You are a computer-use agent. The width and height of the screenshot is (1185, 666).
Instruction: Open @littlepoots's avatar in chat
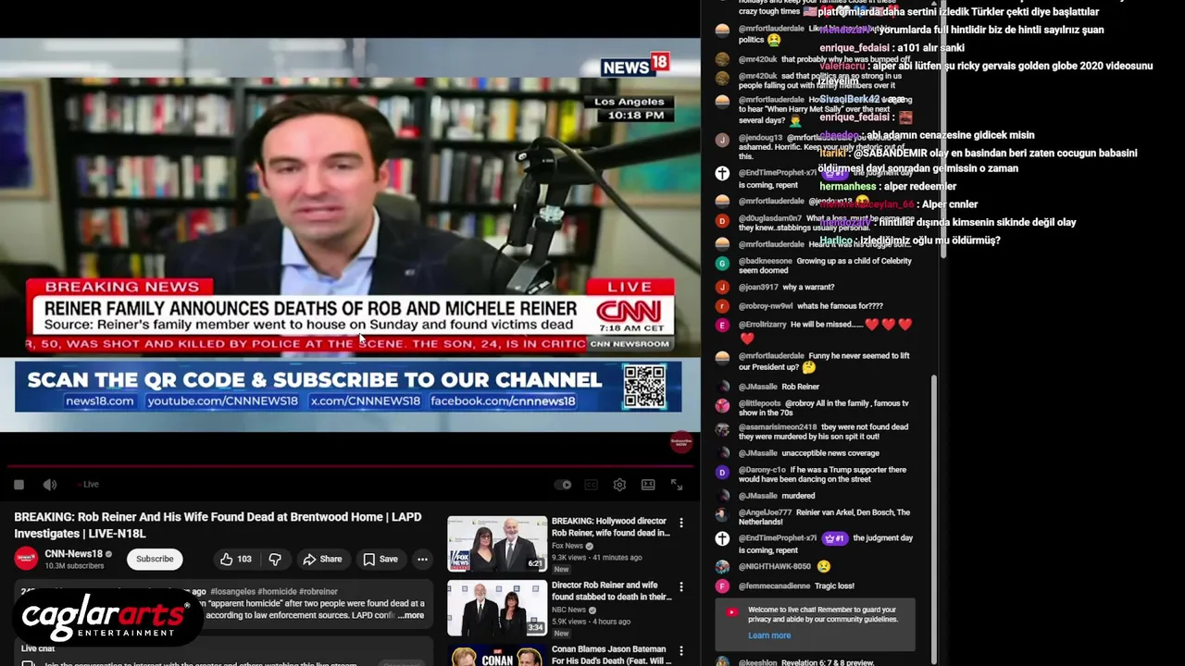(x=722, y=405)
